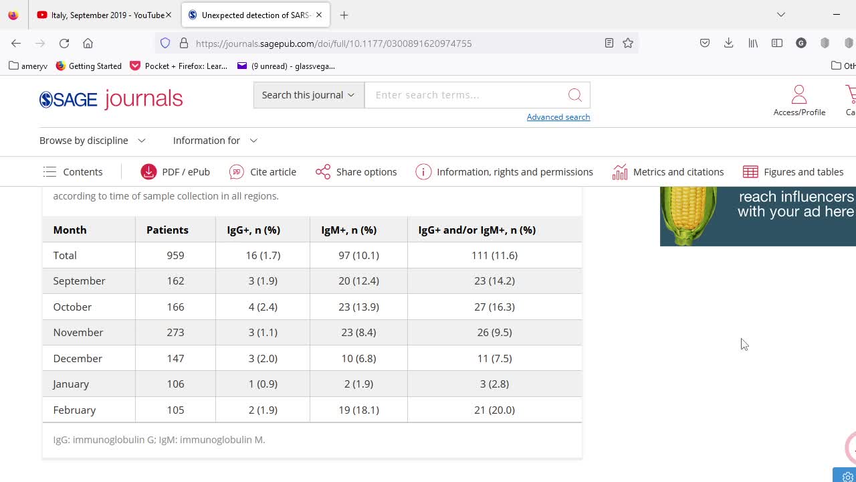The height and width of the screenshot is (482, 856).
Task: Click Total value 111 (11.6)
Action: [x=494, y=255]
